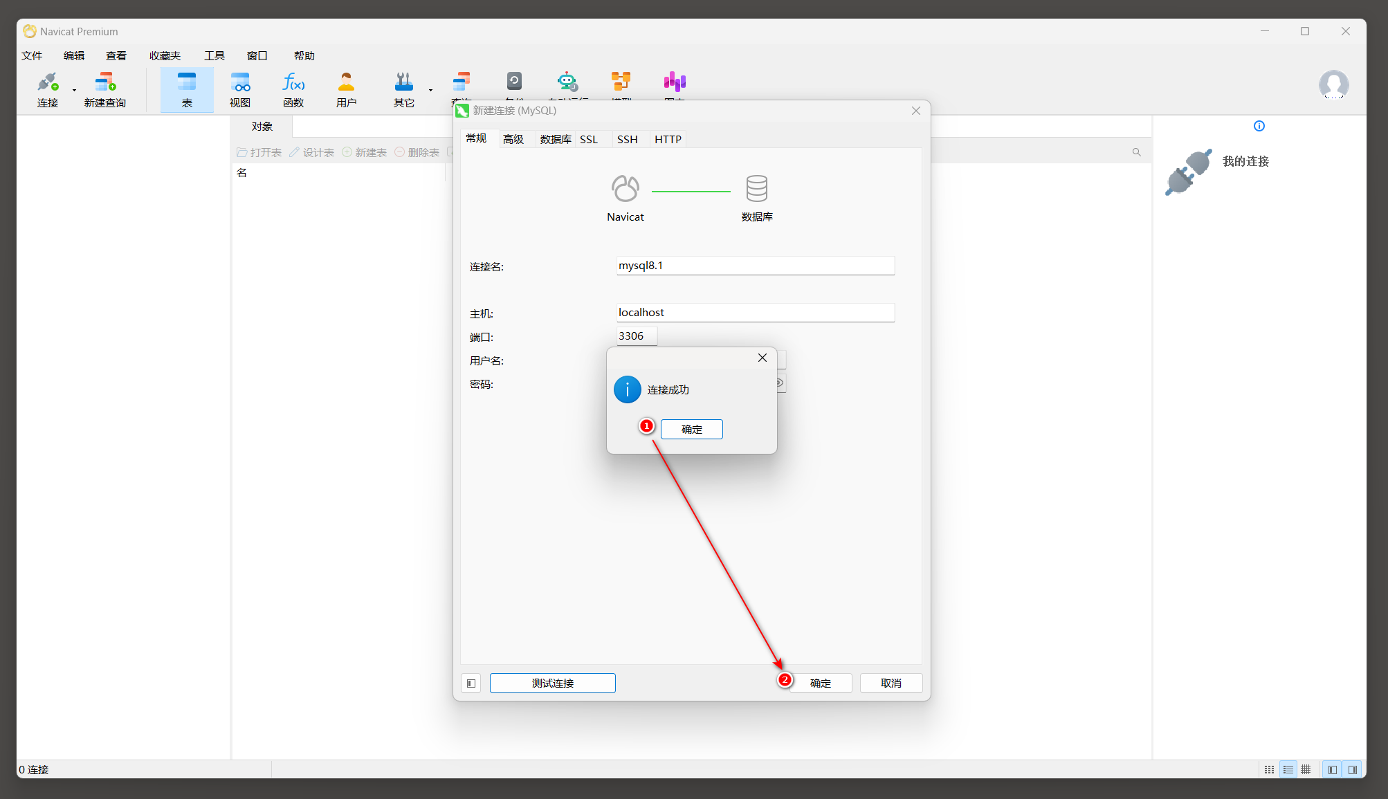1388x799 pixels.
Task: Select the 对象 tab
Action: [262, 127]
